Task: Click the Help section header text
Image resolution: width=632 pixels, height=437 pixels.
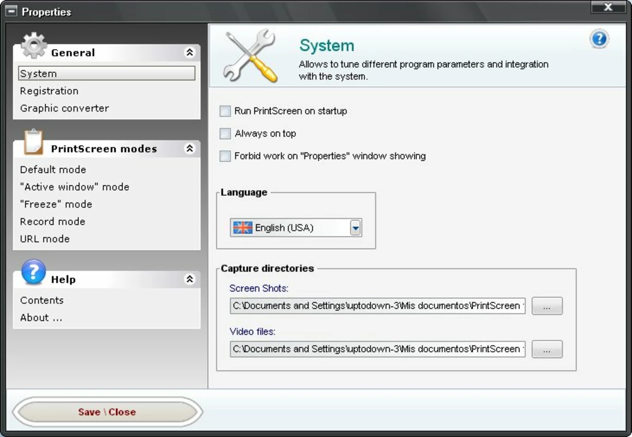Action: coord(63,280)
